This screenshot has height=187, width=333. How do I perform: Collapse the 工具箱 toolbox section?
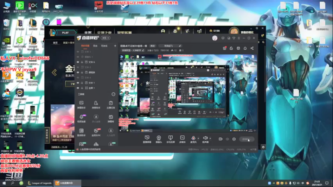[x=113, y=94]
